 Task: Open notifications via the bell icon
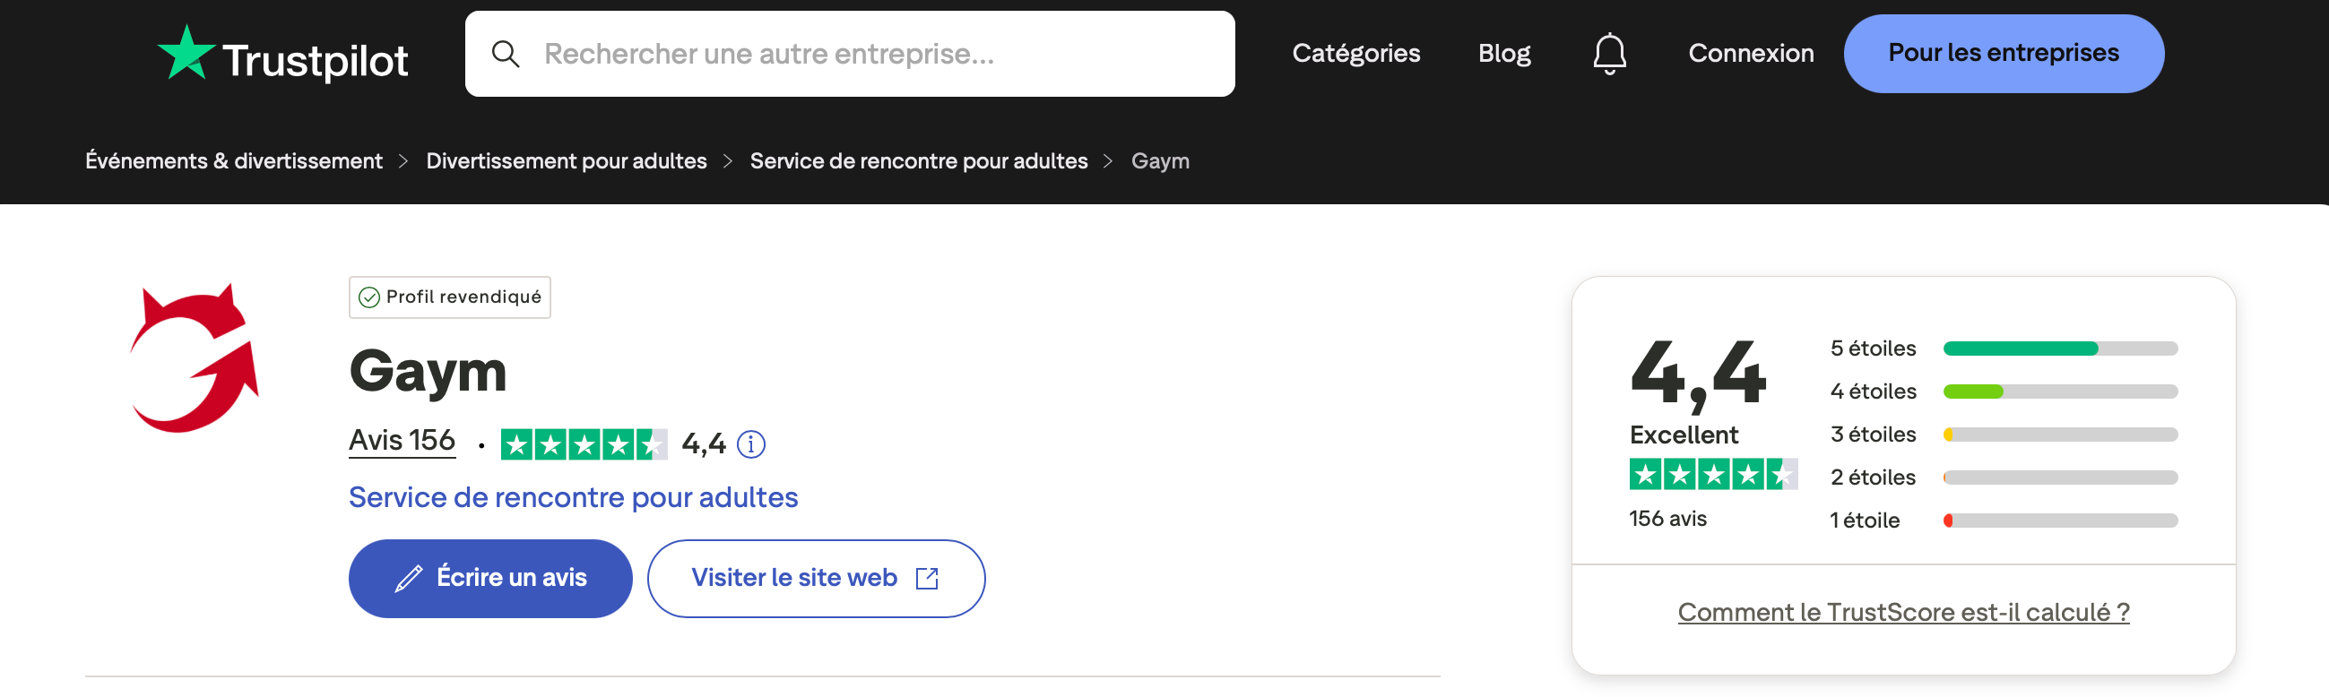[1608, 54]
